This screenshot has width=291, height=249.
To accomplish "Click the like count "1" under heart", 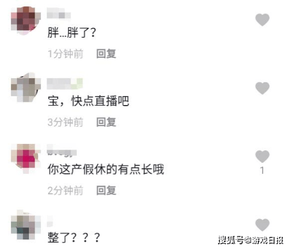I will coord(262,170).
